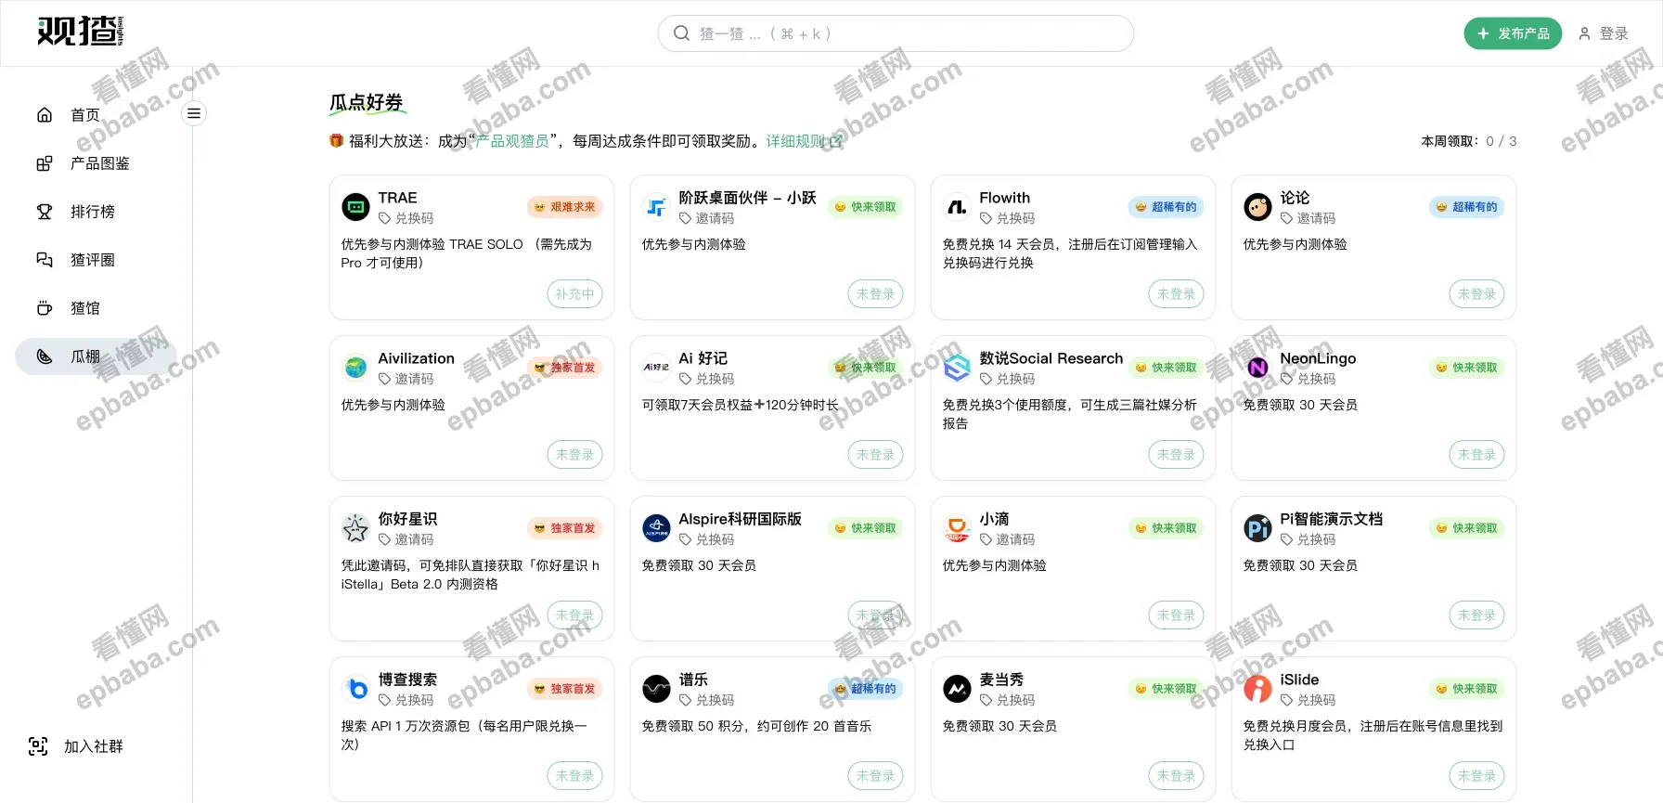Click 邀请码 tag on 论论 card
The image size is (1663, 803).
click(1308, 218)
